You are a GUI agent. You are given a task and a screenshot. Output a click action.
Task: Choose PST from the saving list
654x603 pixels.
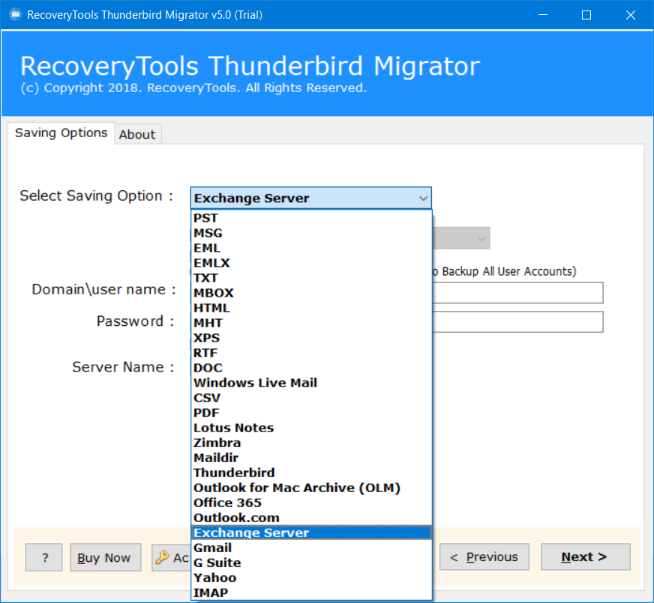tap(311, 218)
